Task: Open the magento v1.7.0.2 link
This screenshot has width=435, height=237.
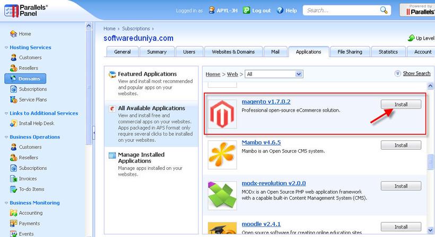Action: tap(266, 102)
